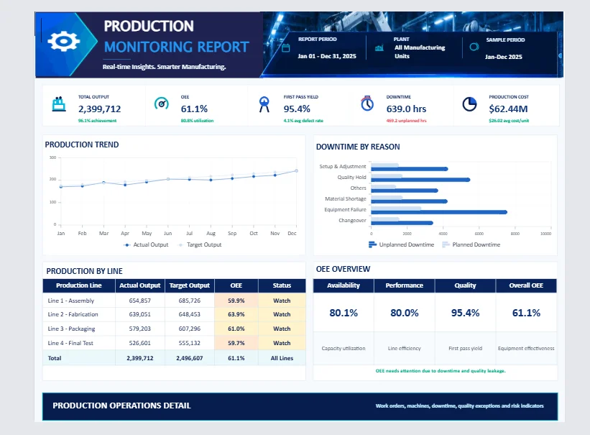Click the Availability header in OEE Overview
This screenshot has height=435, width=590.
tap(344, 285)
